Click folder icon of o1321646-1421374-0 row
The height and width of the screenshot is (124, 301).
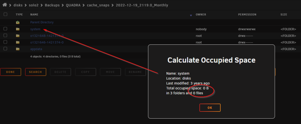18,42
